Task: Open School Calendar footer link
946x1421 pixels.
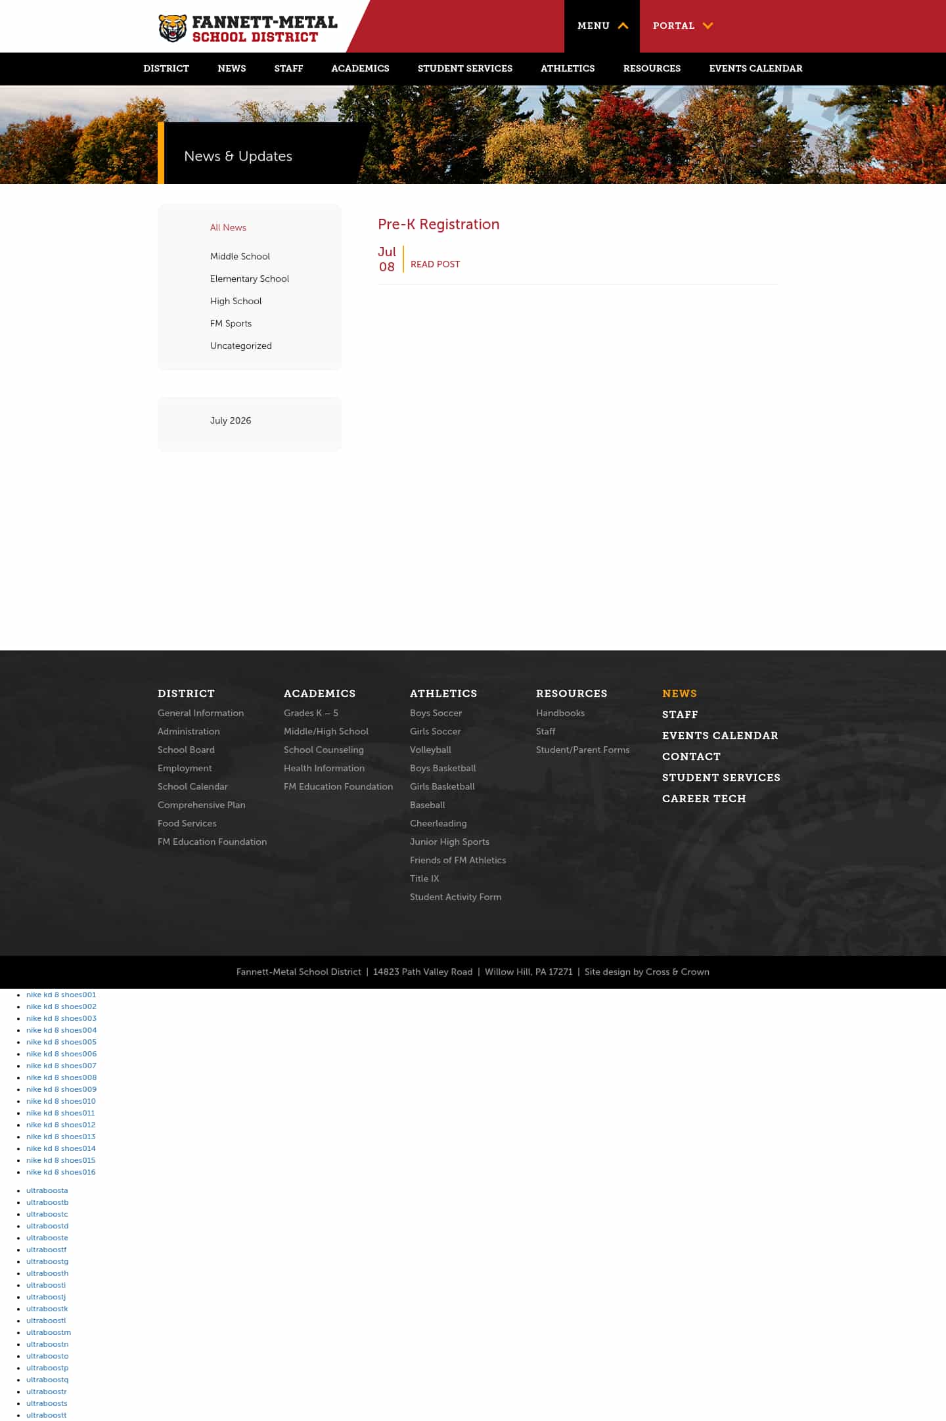Action: point(192,786)
